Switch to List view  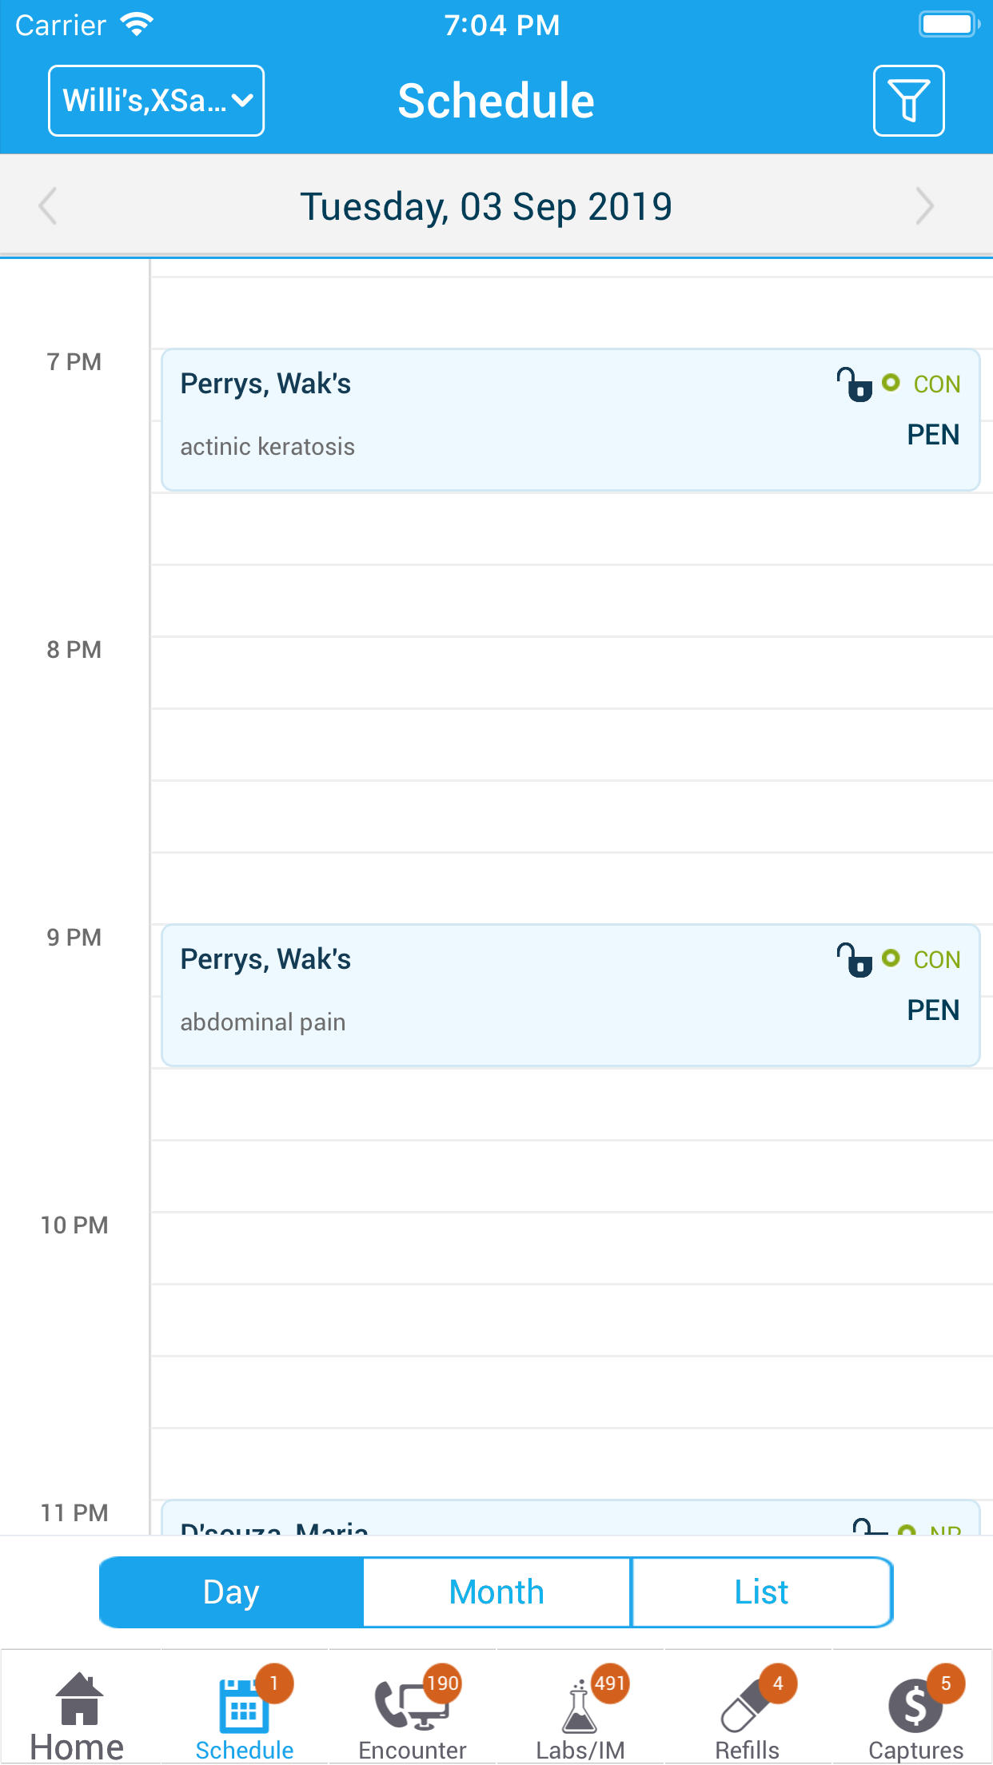(x=762, y=1592)
